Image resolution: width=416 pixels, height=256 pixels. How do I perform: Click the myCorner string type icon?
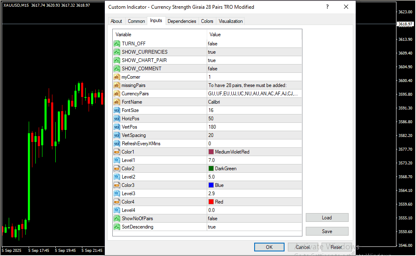coord(117,77)
